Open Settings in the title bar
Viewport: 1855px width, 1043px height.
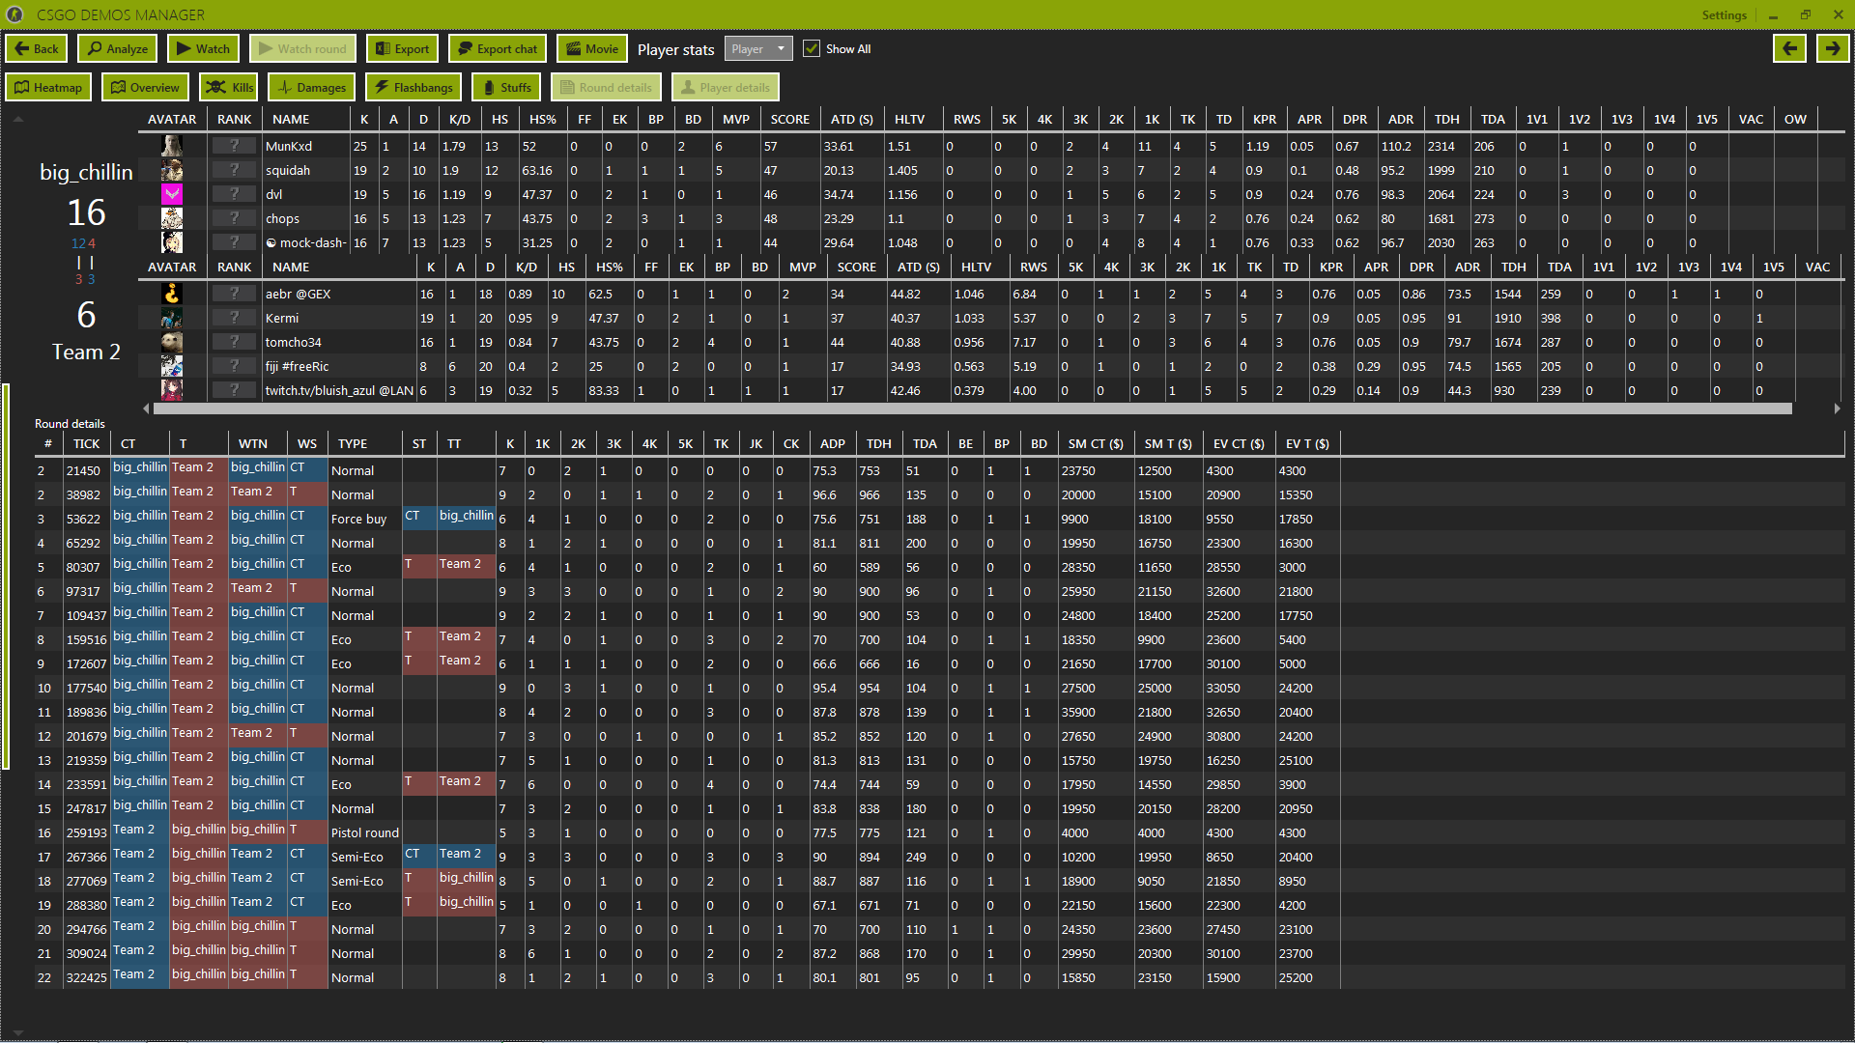point(1724,14)
